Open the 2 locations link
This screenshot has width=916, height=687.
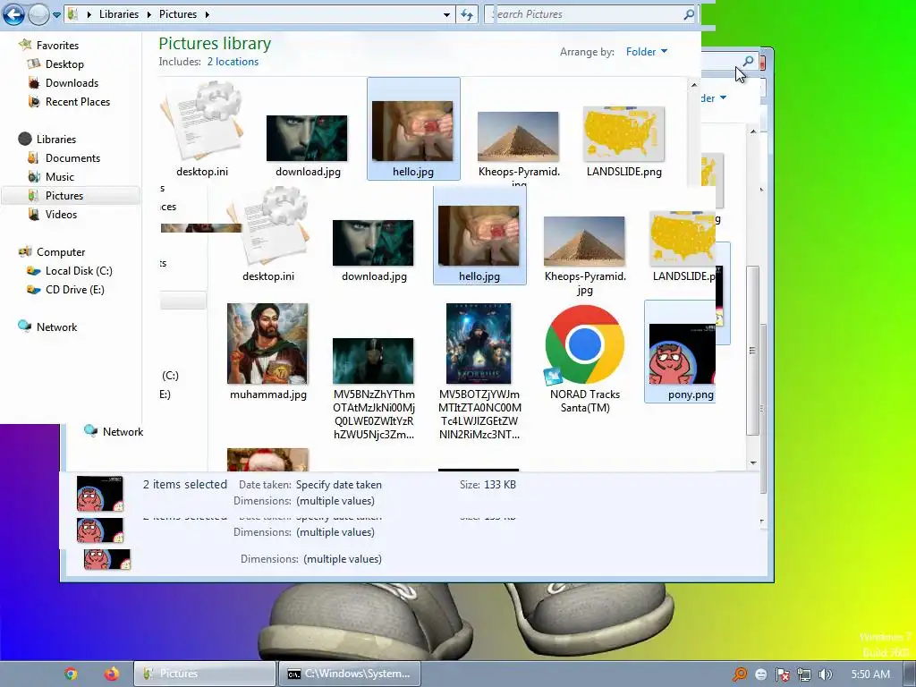click(233, 62)
